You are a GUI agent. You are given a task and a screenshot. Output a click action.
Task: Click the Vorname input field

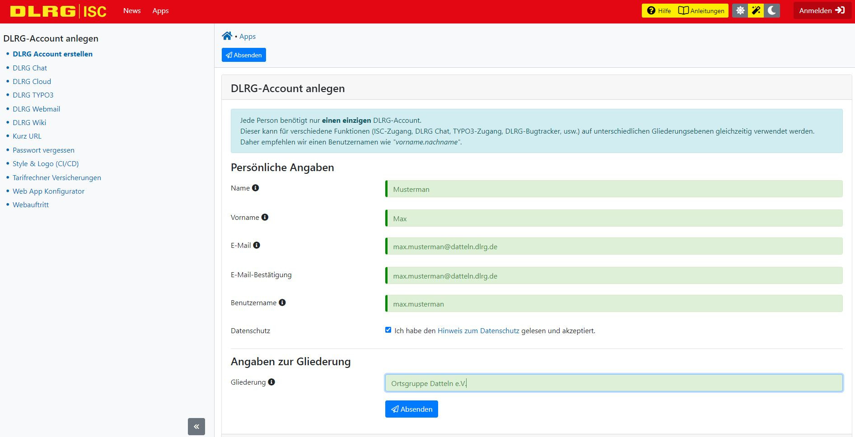[x=614, y=218]
